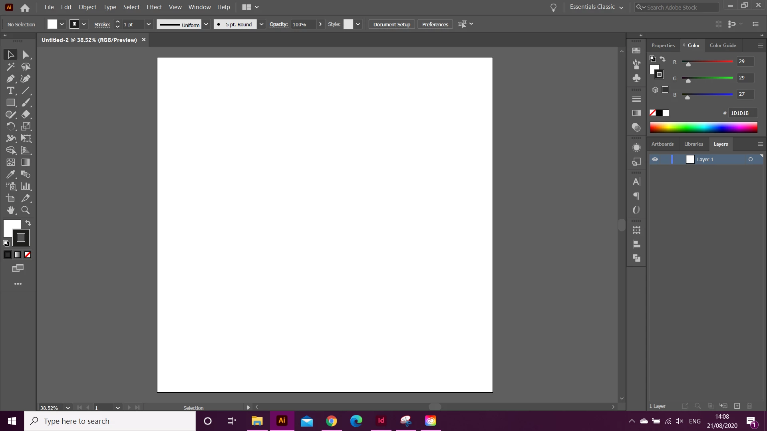Click Create New Layer icon

point(737,406)
